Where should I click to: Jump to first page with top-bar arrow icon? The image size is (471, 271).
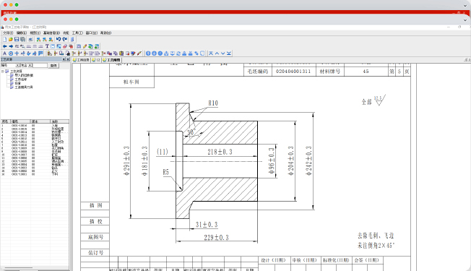coord(211,53)
